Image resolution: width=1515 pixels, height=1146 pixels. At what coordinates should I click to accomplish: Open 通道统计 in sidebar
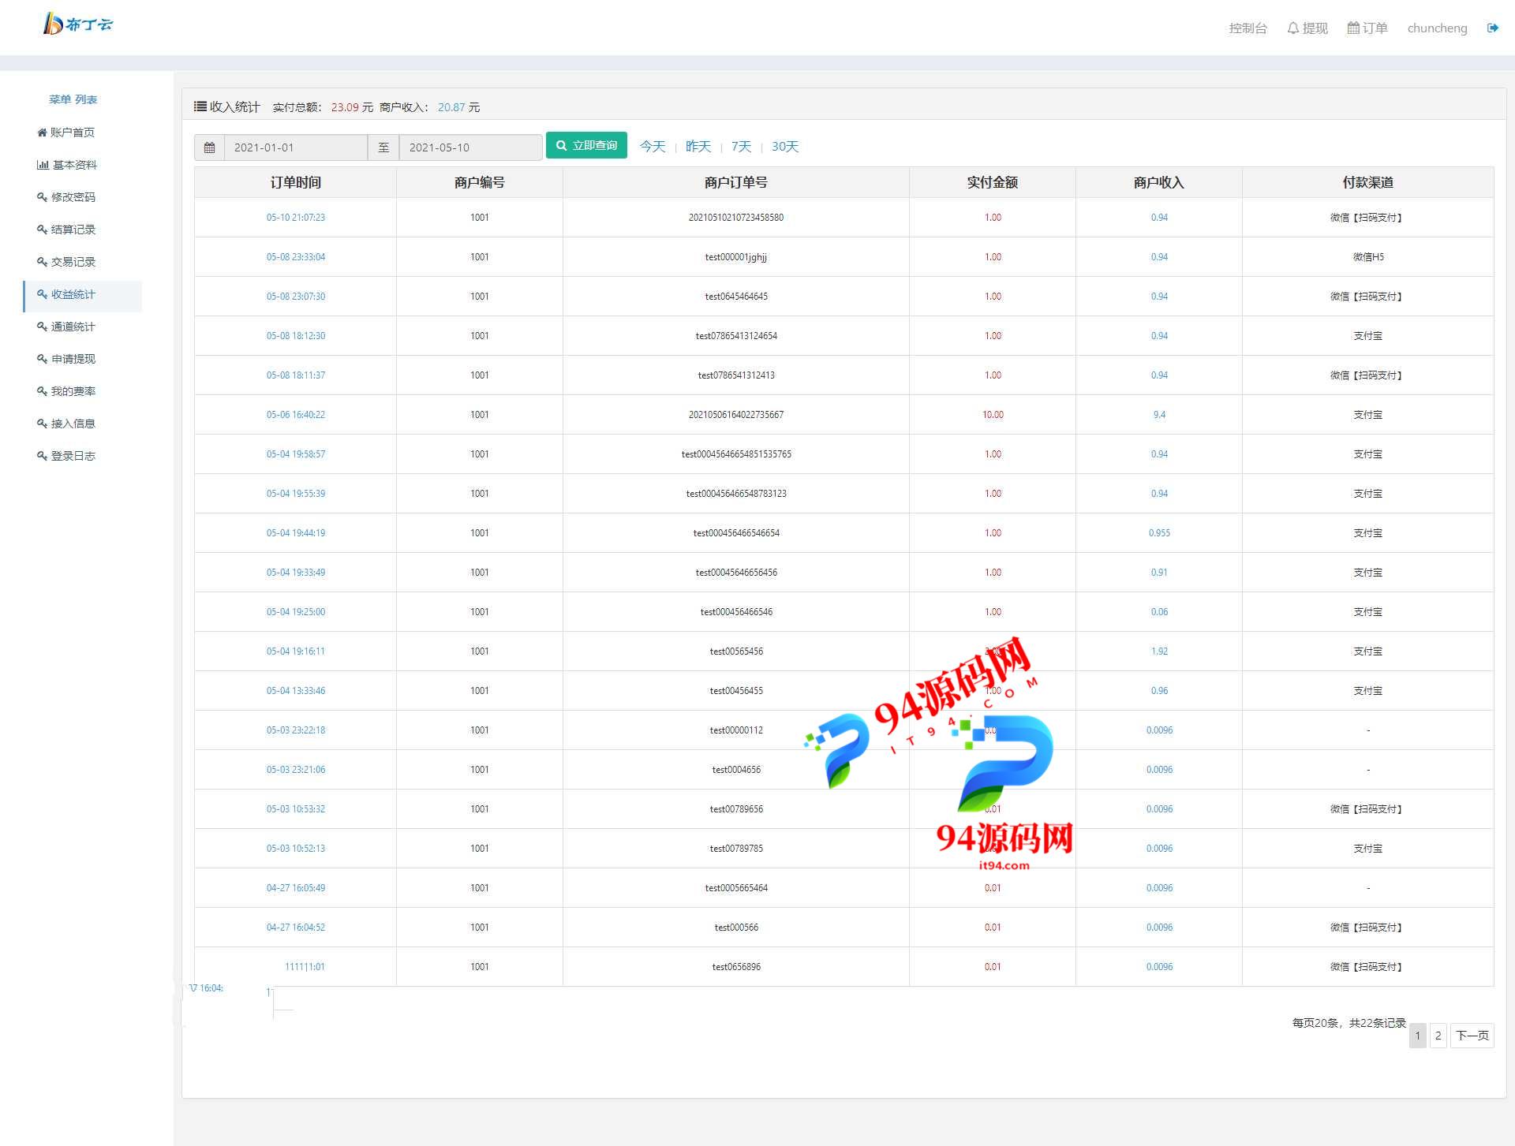coord(66,327)
